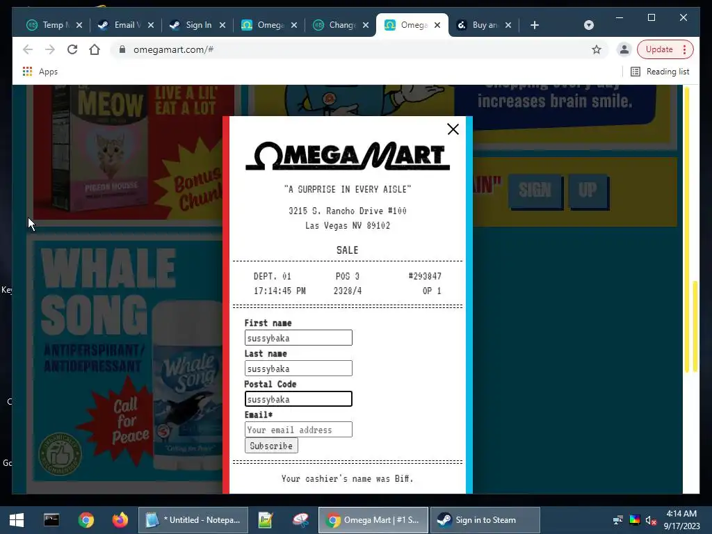The image size is (712, 534).
Task: Switch to the Sign in to Steam window
Action: click(485, 520)
